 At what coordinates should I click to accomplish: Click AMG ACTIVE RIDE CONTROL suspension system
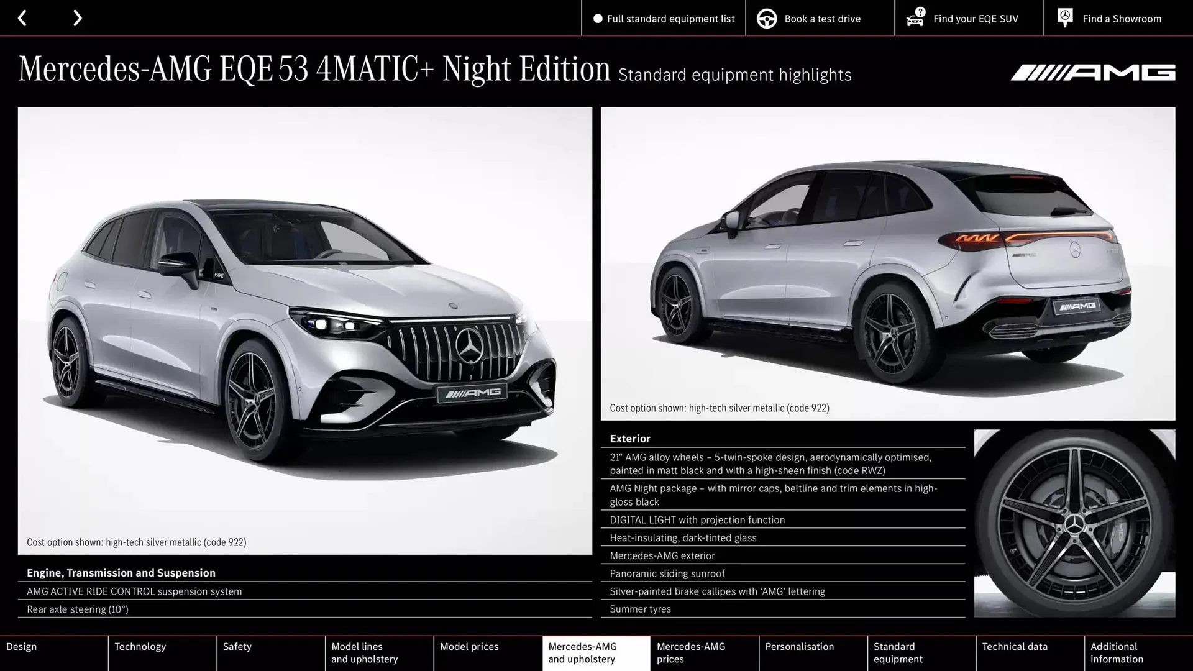point(304,591)
